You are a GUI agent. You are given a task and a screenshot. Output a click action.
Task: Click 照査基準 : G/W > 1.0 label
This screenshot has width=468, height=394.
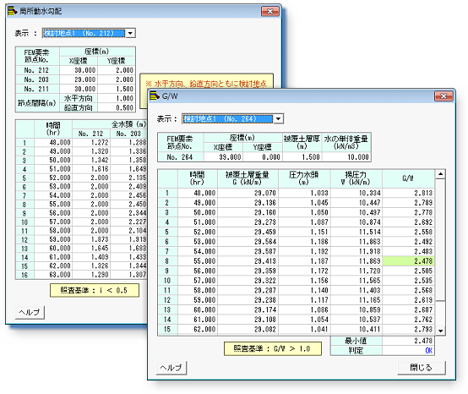coord(273,348)
